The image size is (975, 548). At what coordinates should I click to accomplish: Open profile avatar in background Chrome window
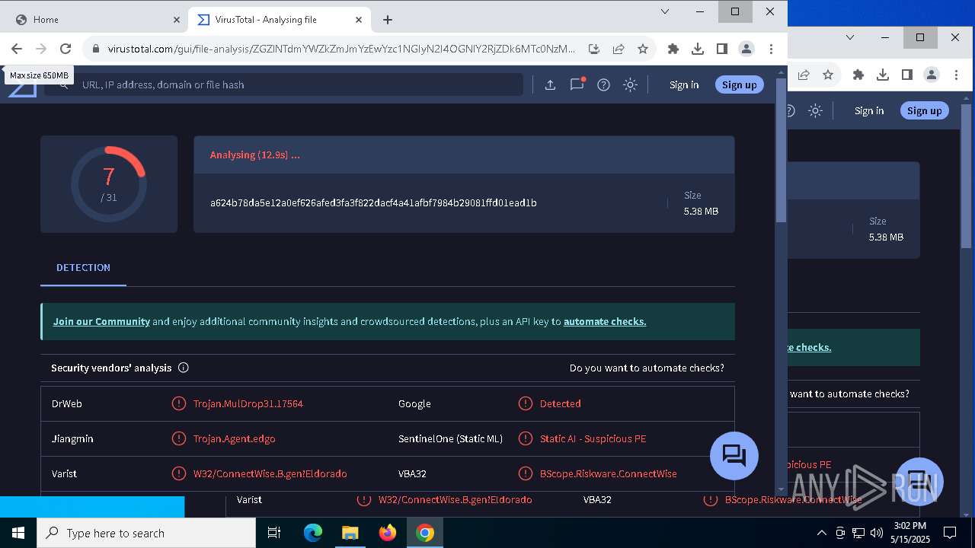click(932, 75)
